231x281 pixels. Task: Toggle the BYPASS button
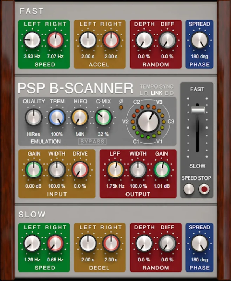(92, 142)
